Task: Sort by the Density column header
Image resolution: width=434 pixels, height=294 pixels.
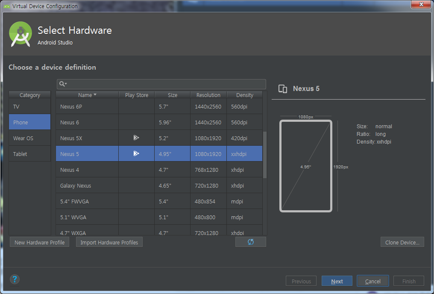Action: pyautogui.click(x=244, y=95)
